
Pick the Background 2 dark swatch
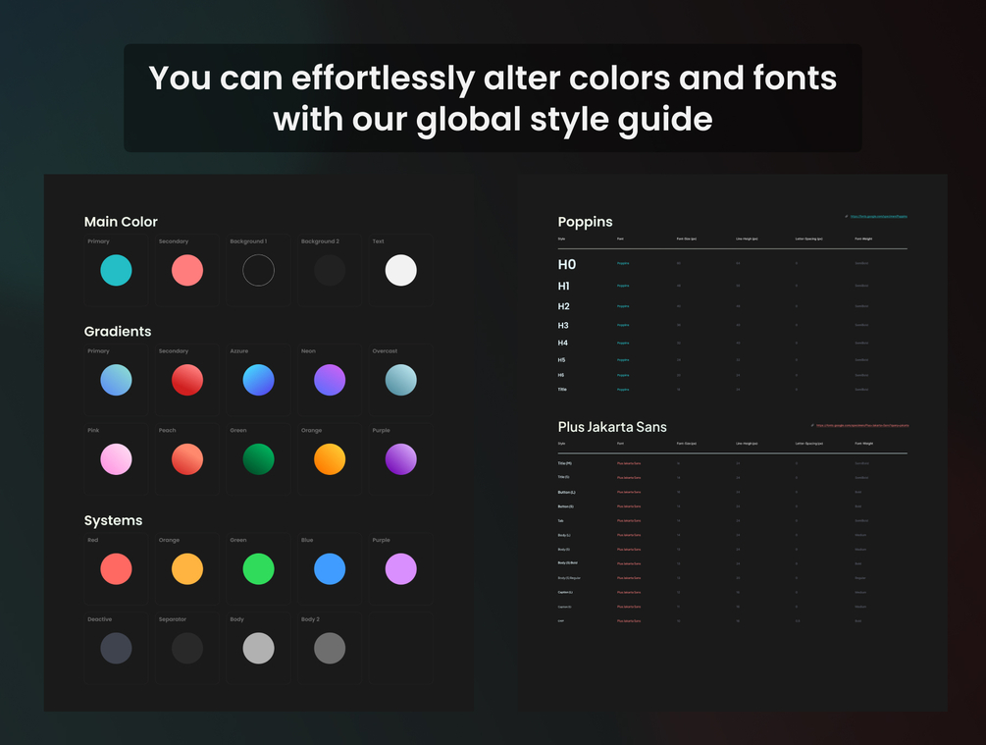tap(330, 271)
